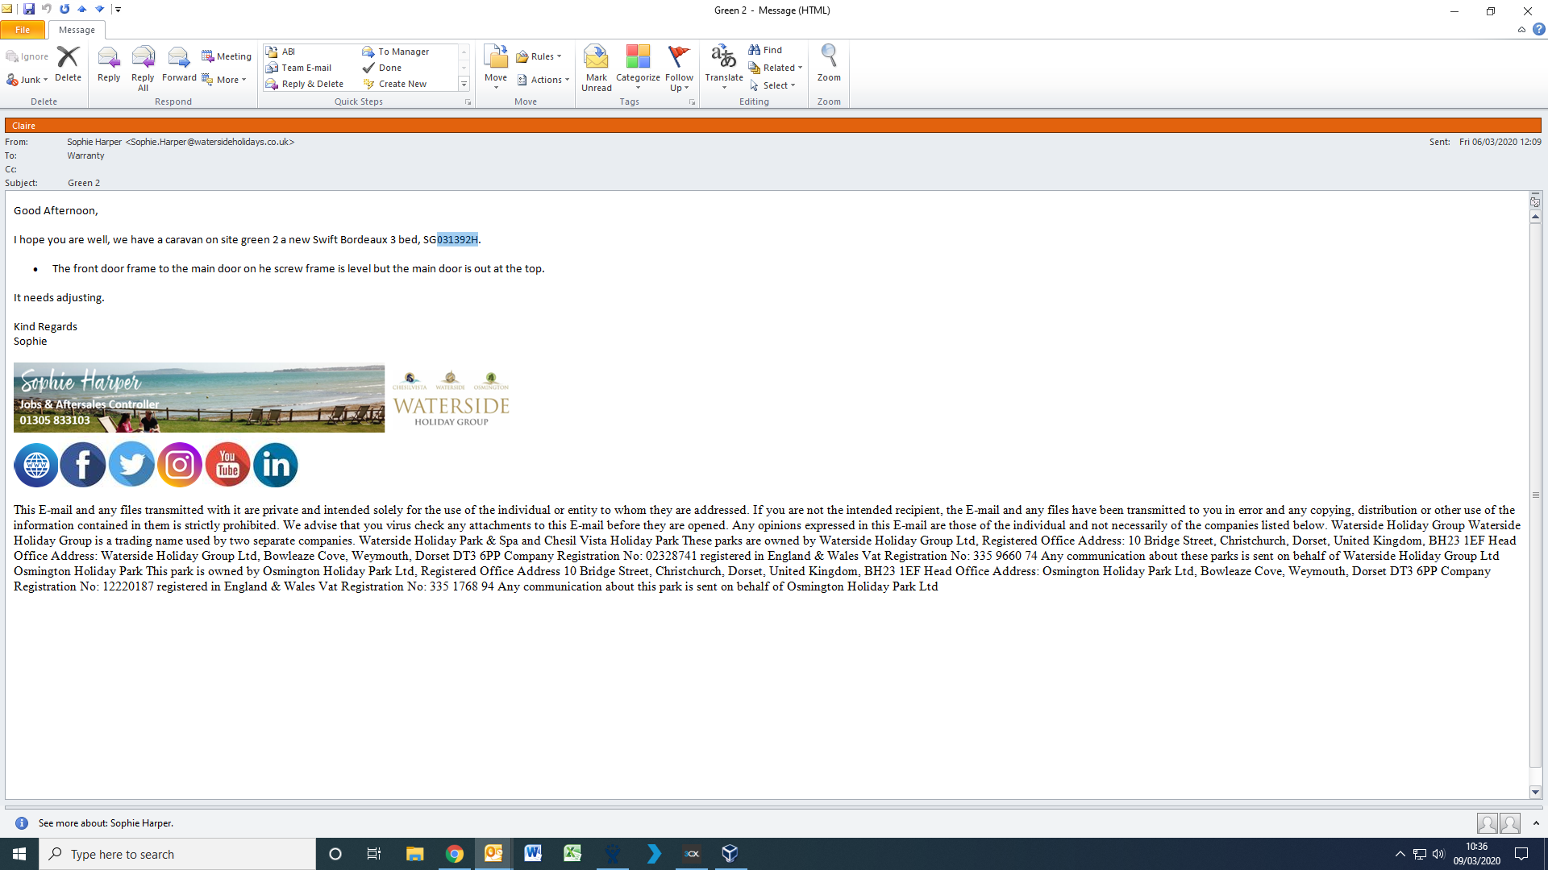Open the LinkedIn icon in the signature

tap(276, 465)
